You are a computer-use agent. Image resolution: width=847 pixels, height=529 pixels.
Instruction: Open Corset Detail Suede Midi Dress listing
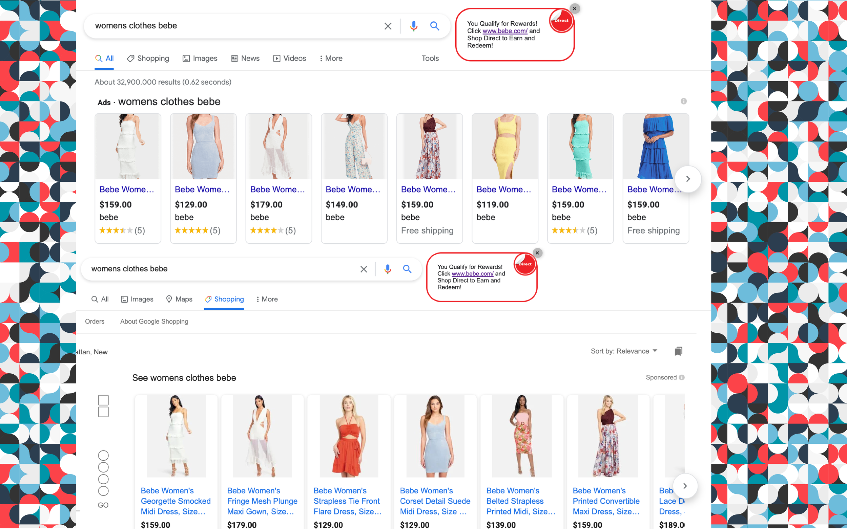435,501
